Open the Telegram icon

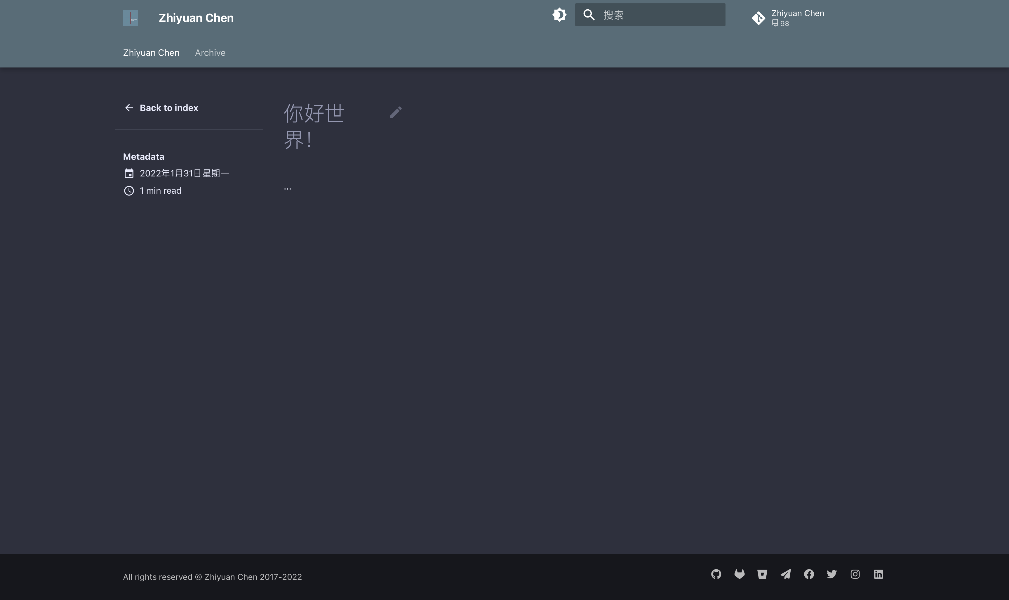(x=786, y=574)
